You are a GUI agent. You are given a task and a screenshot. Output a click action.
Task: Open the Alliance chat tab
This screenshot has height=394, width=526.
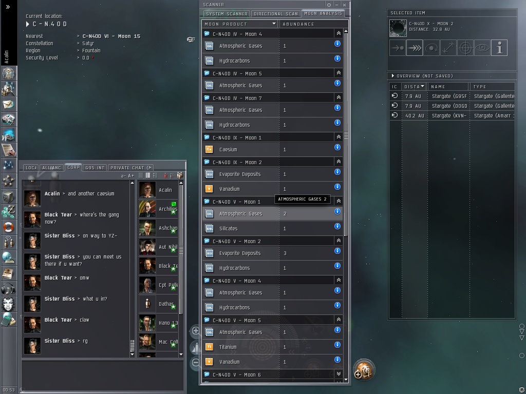[52, 168]
